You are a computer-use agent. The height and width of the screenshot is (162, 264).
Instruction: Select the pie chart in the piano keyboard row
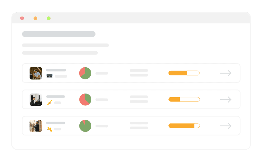[85, 73]
